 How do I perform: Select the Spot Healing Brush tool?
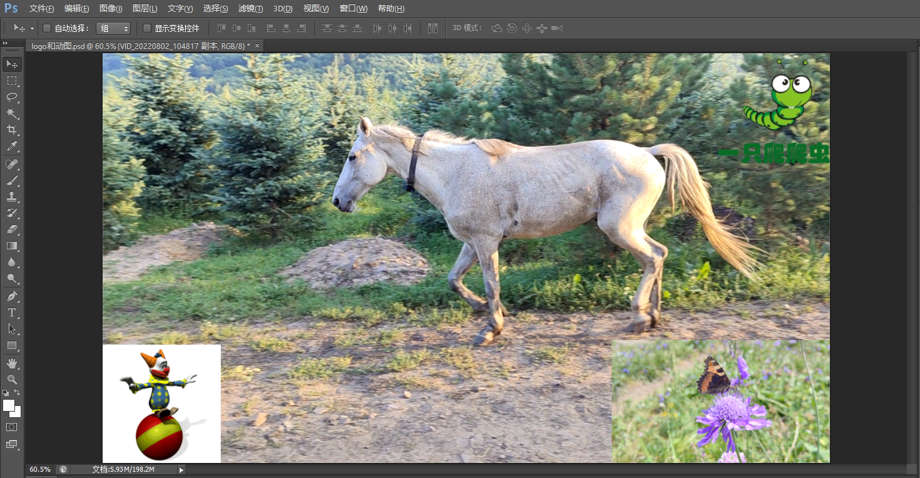point(12,164)
